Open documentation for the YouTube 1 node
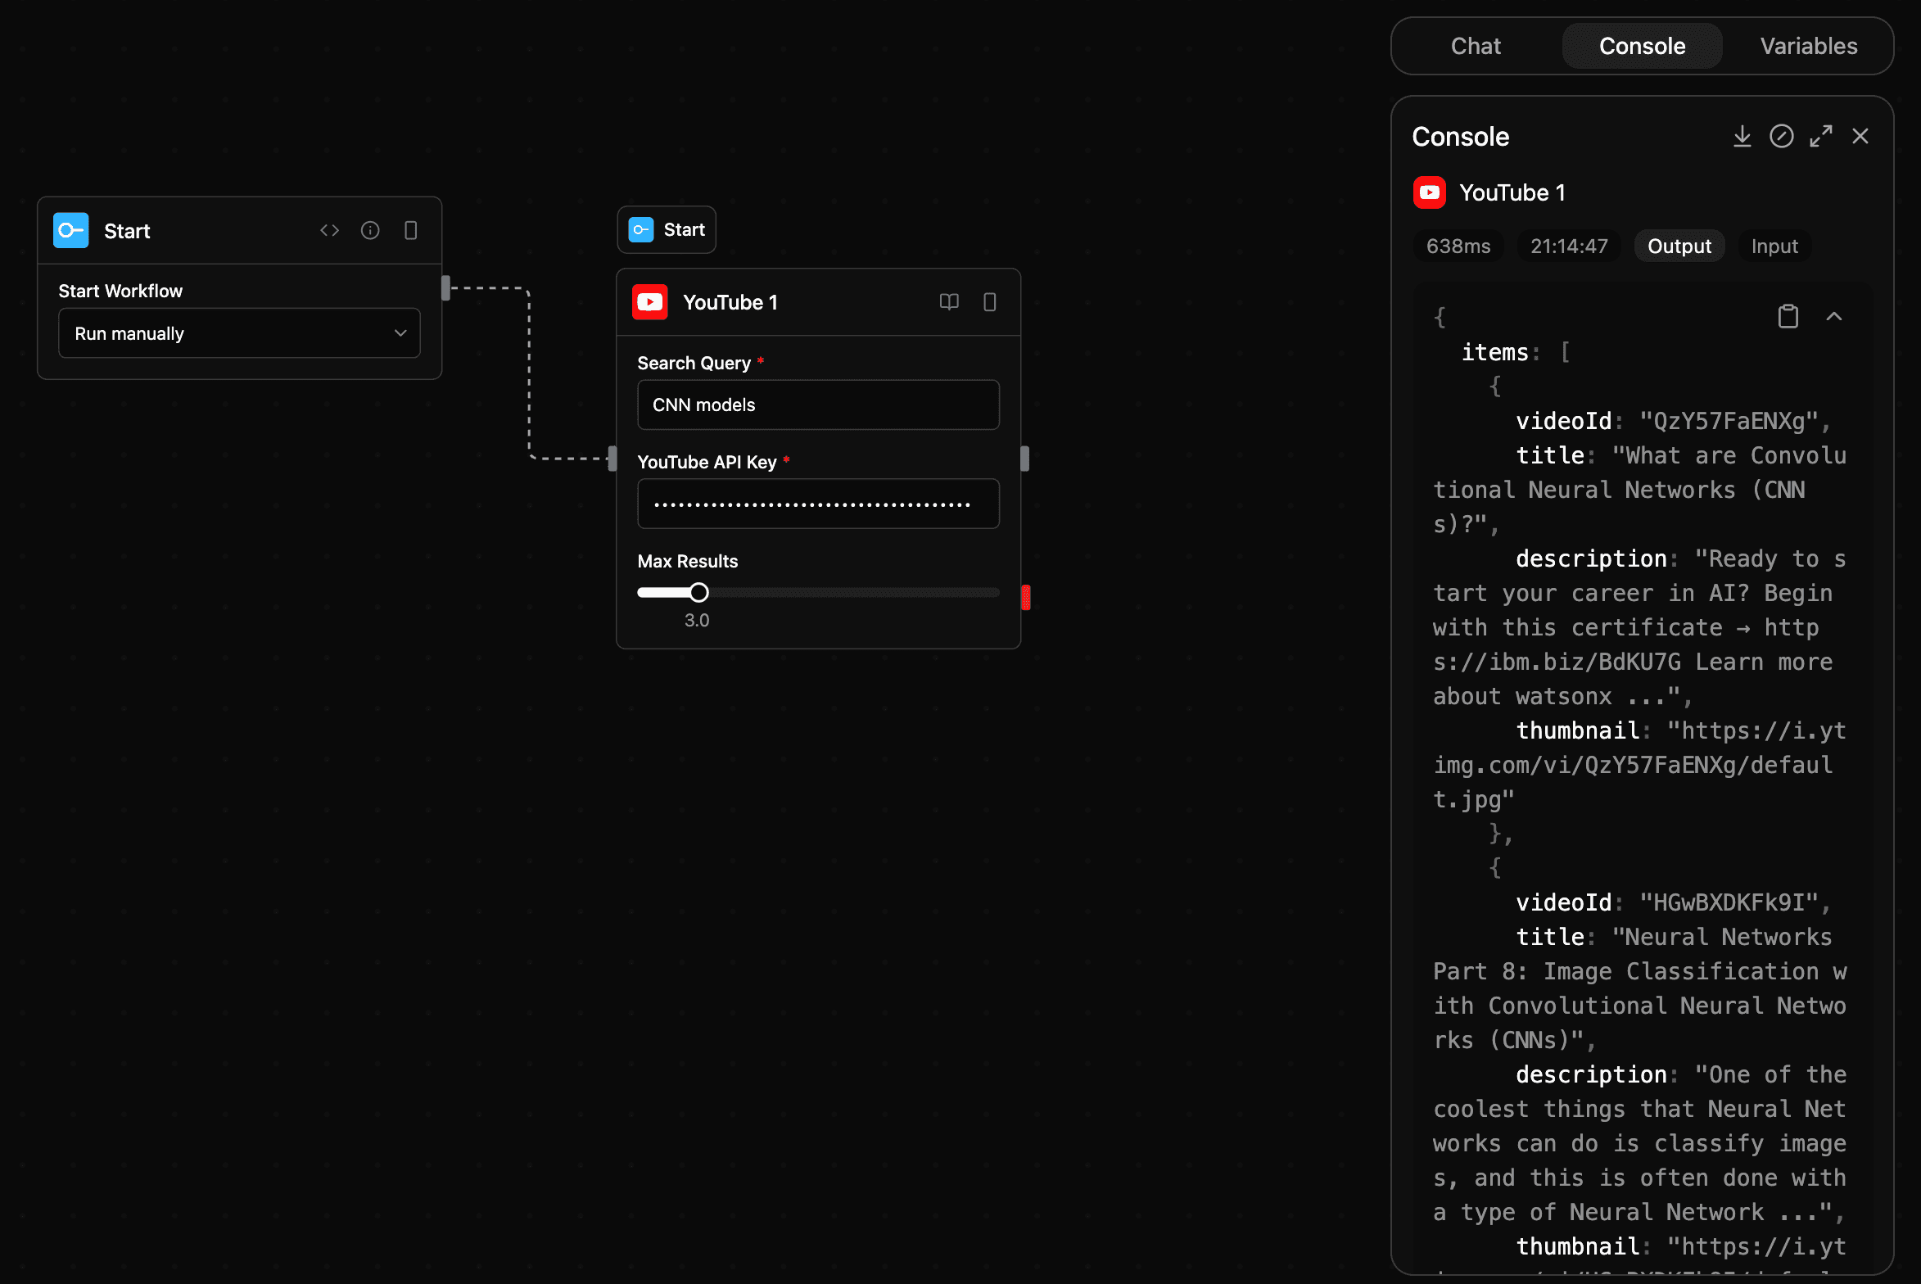 (x=949, y=302)
